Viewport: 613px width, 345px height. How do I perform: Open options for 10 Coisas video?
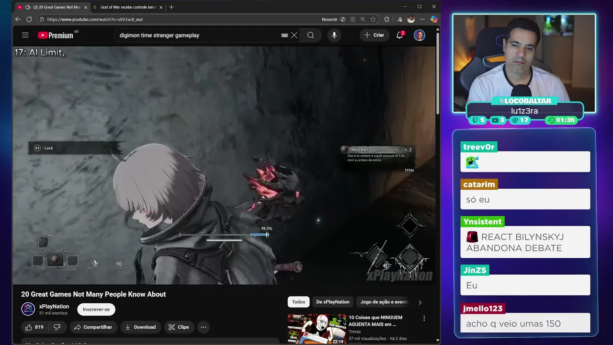pos(424,318)
